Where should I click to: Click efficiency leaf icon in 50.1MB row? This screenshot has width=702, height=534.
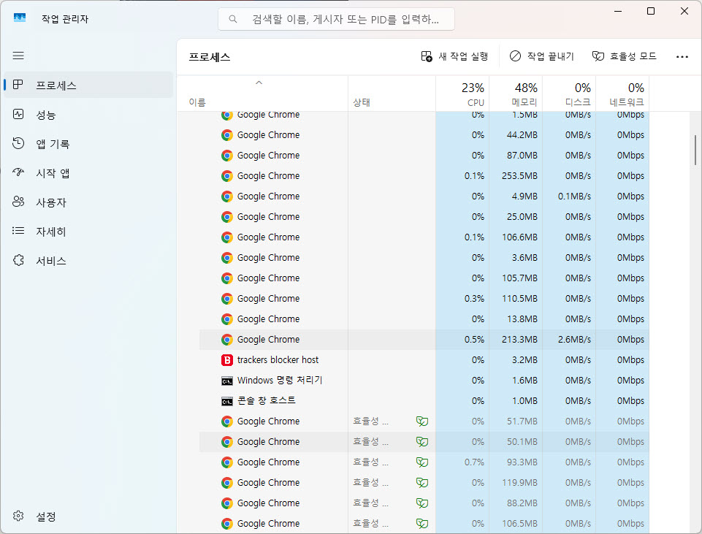(x=422, y=442)
